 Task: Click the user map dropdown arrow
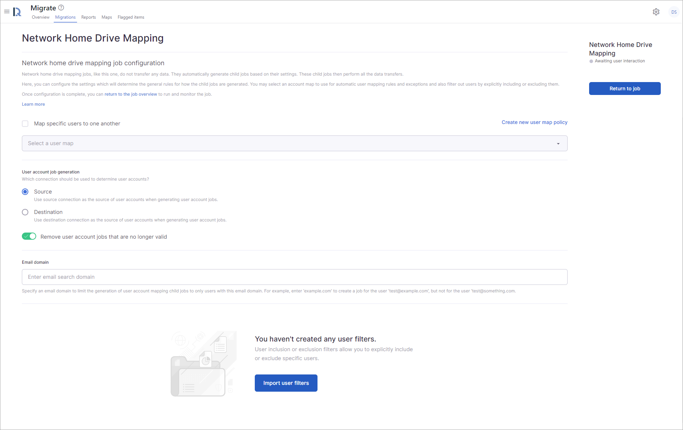click(x=558, y=144)
